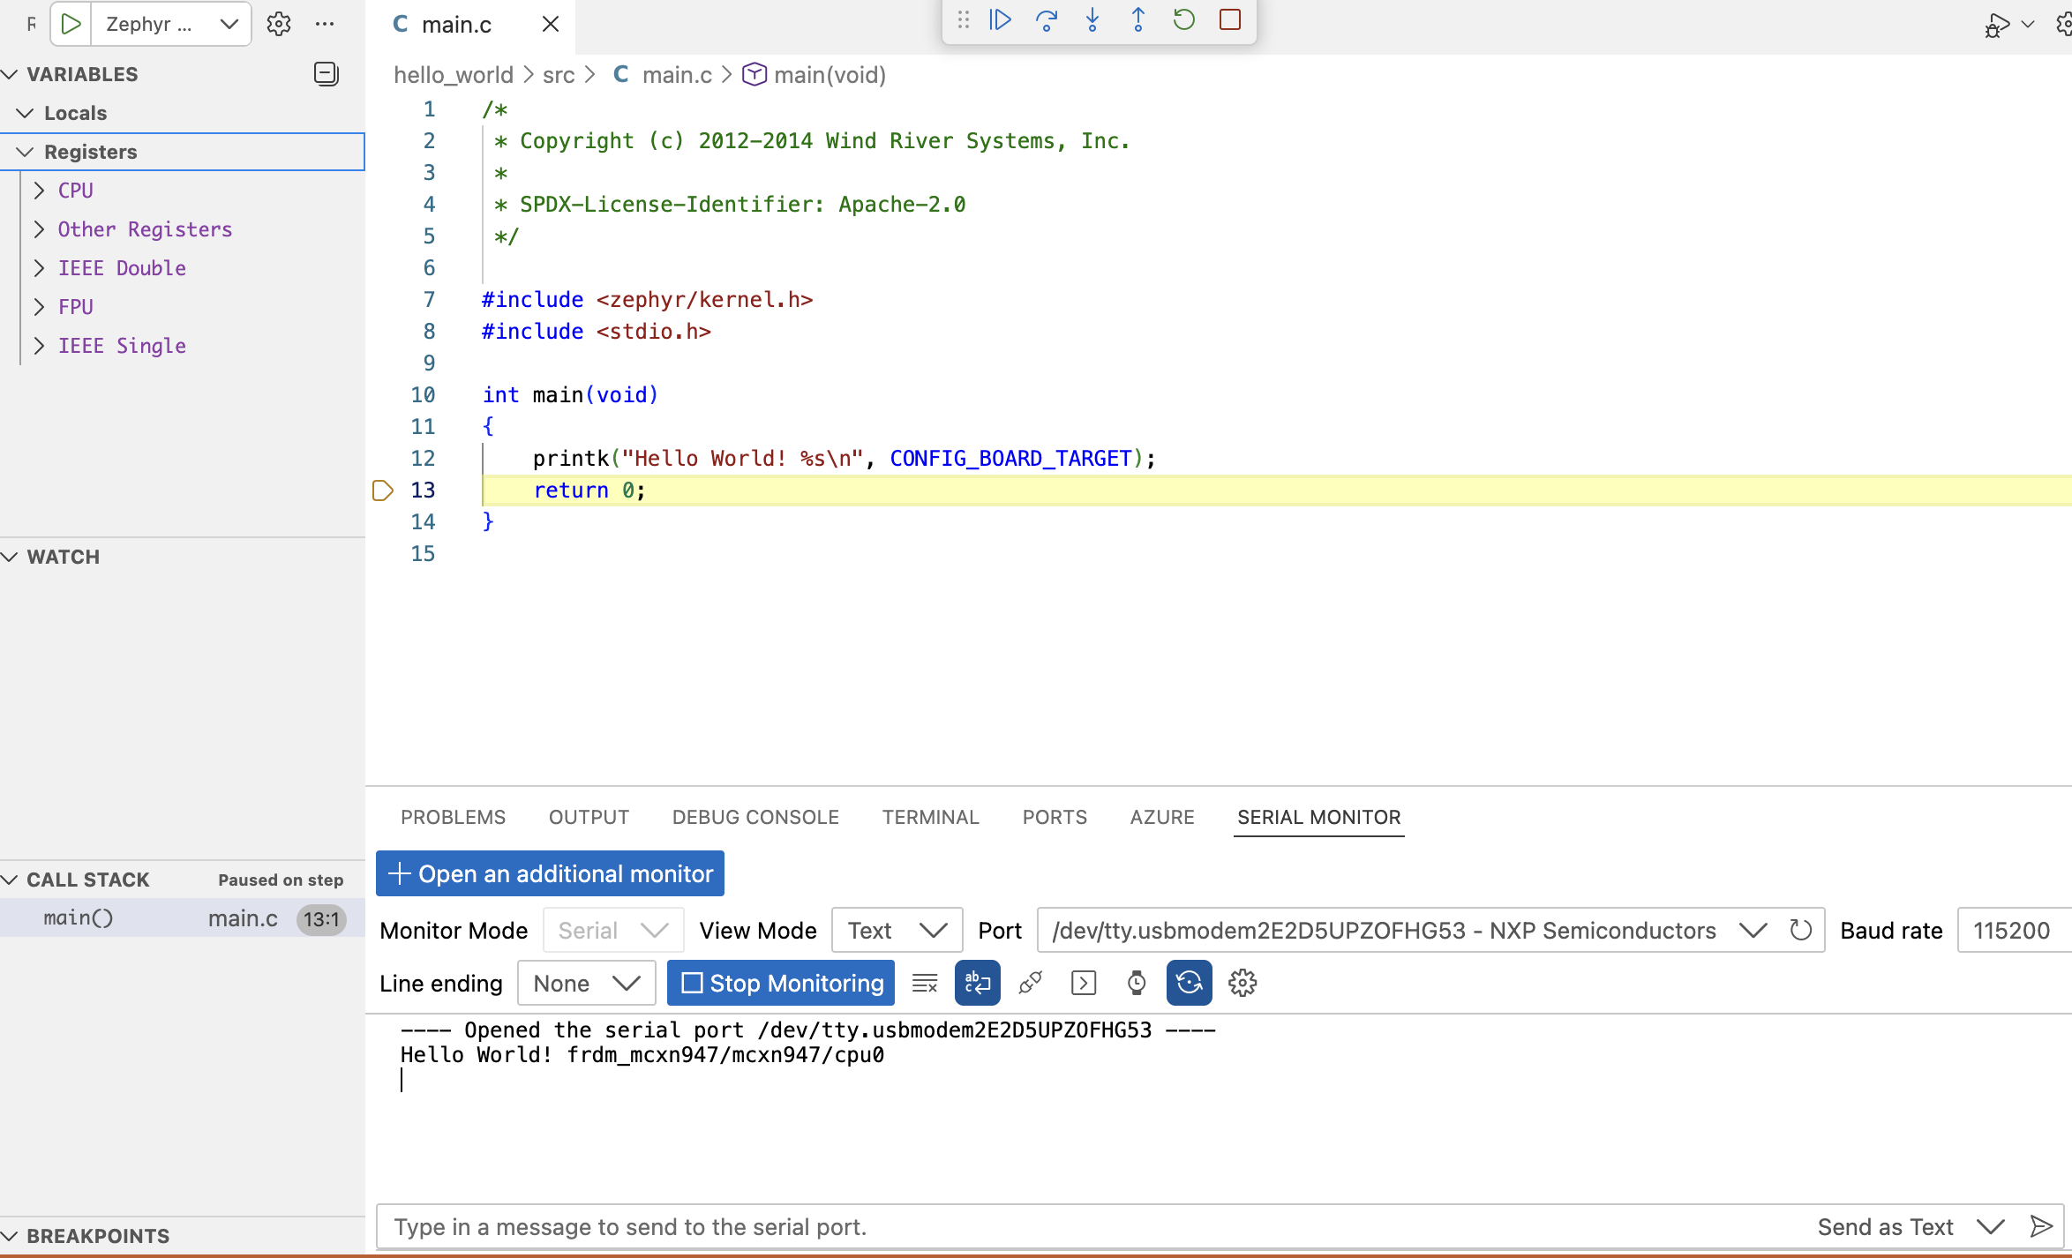Screen dimensions: 2072x1258
Task: Clear the serial monitor output
Action: point(924,983)
